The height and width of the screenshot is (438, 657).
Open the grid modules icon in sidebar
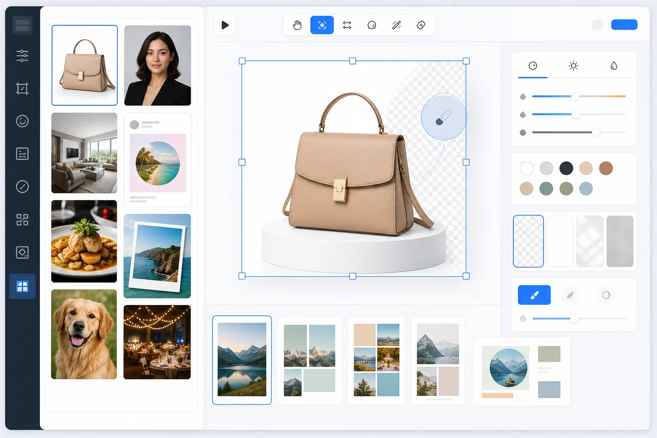[x=22, y=219]
